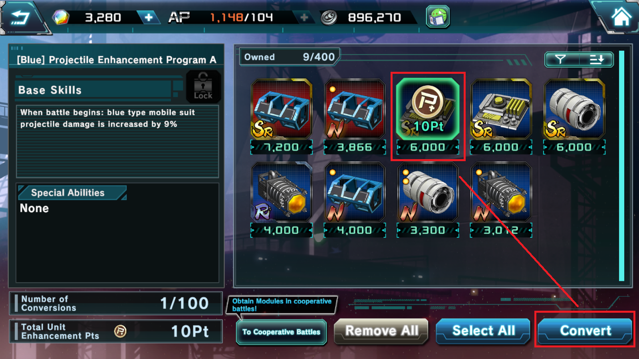Select the SR circuit board module 6,000
Screen dimensions: 639x359
501,116
